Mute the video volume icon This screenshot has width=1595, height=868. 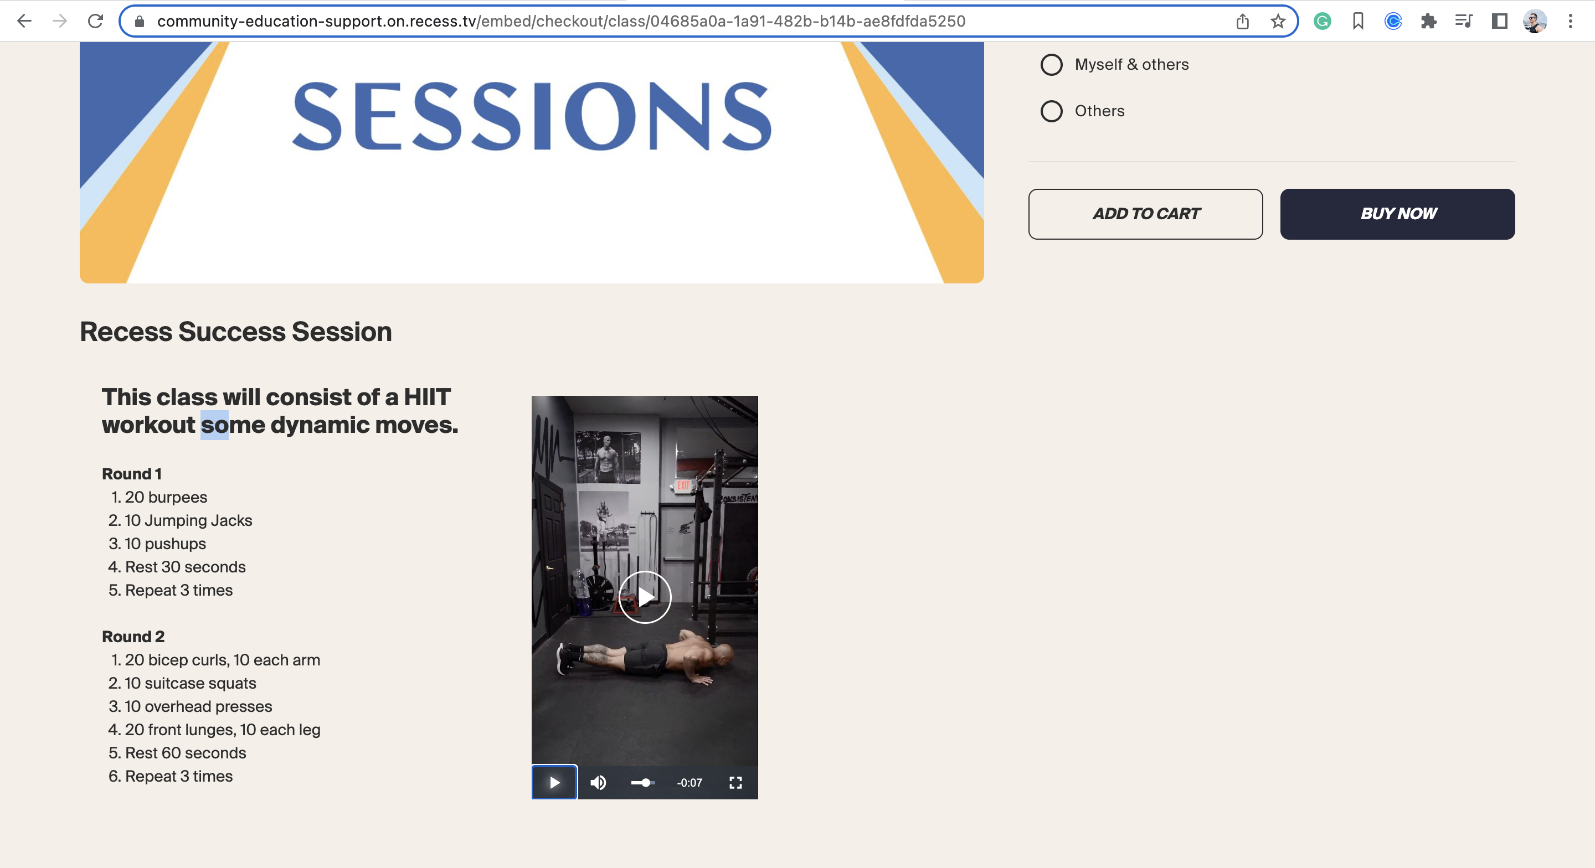point(598,783)
